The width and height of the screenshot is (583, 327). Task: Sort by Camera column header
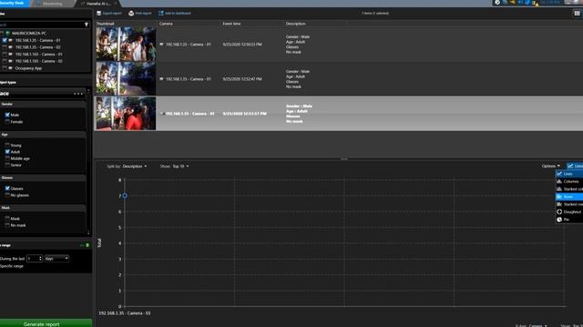point(166,24)
